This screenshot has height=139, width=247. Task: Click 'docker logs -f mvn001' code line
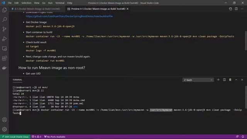[41, 51]
